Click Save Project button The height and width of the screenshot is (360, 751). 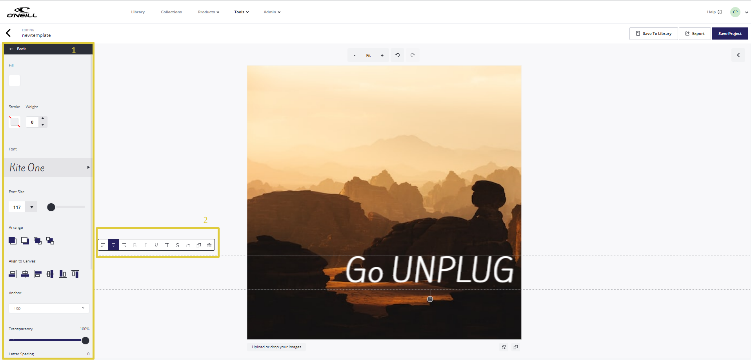tap(730, 34)
